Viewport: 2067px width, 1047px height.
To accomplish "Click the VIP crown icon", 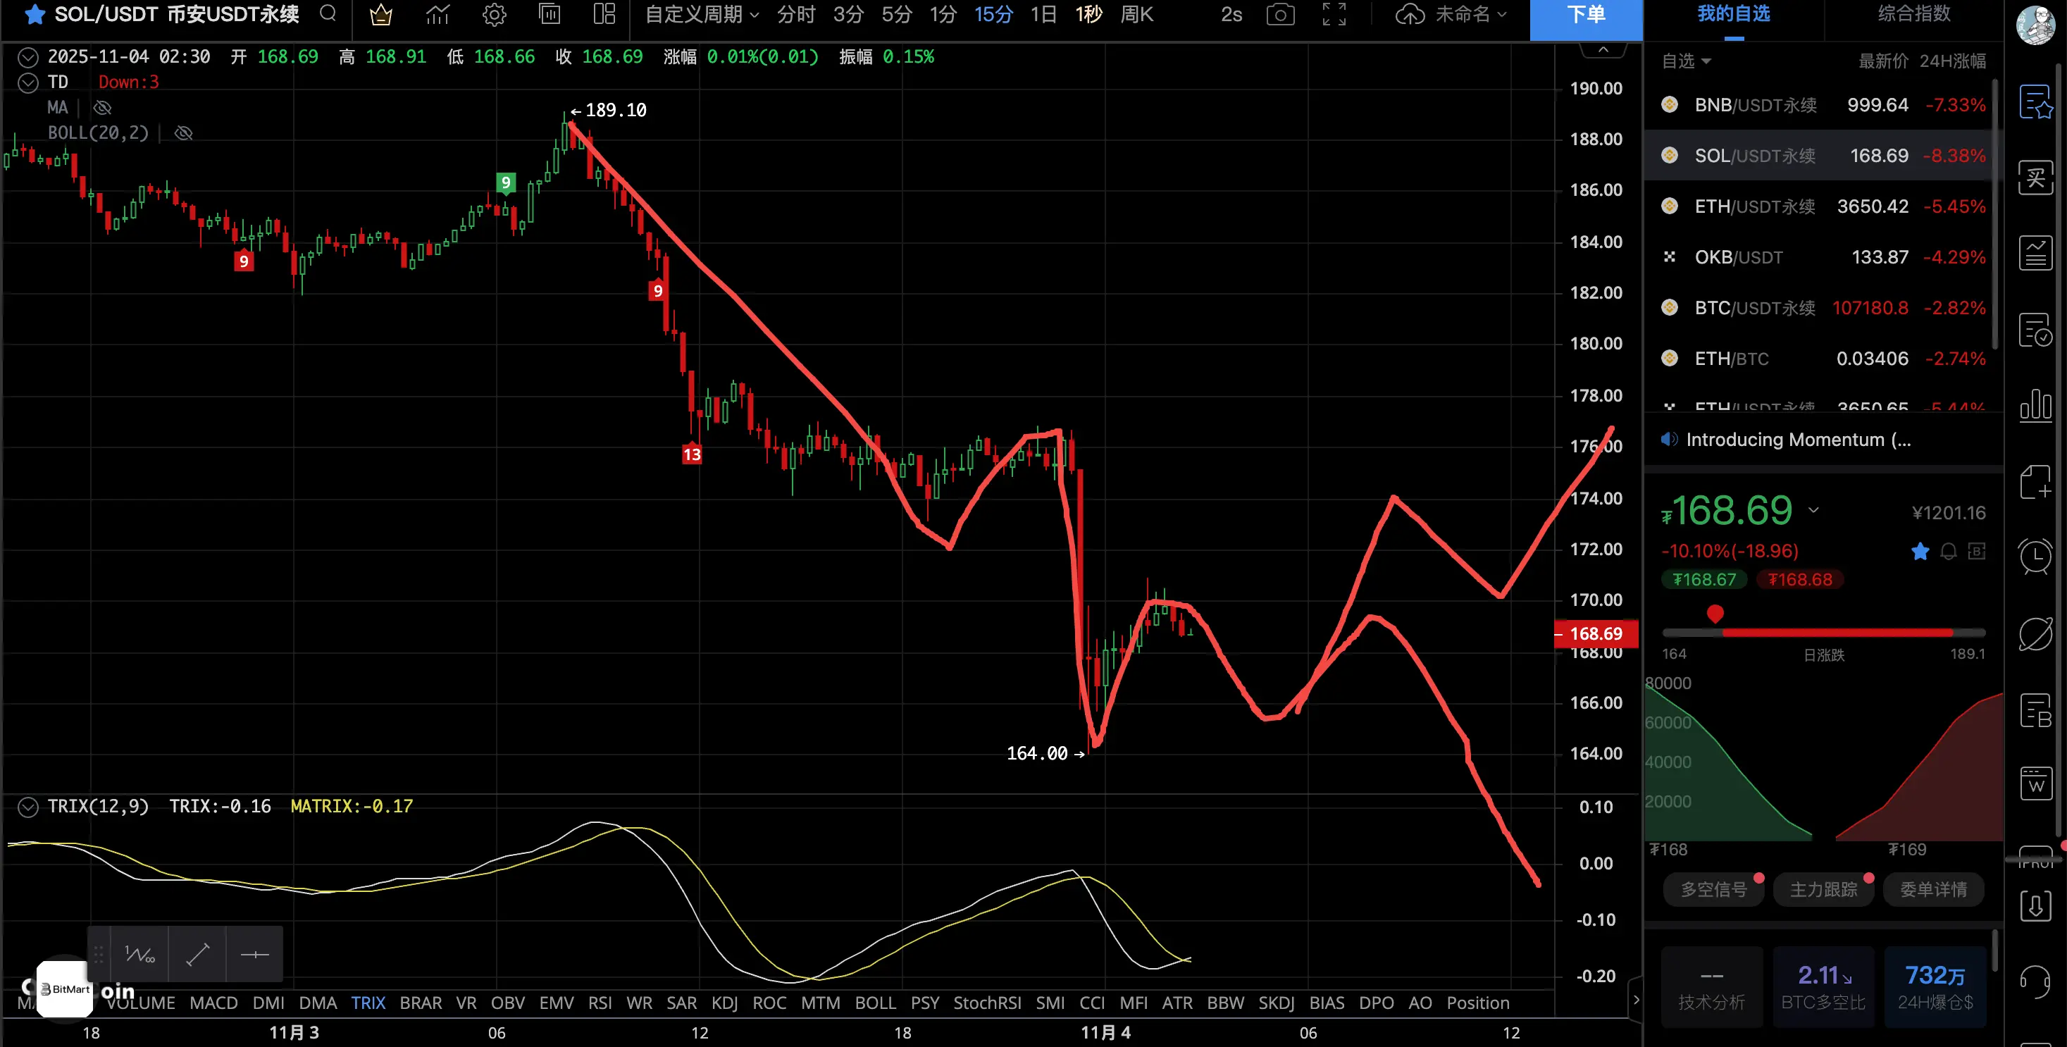I will point(380,14).
